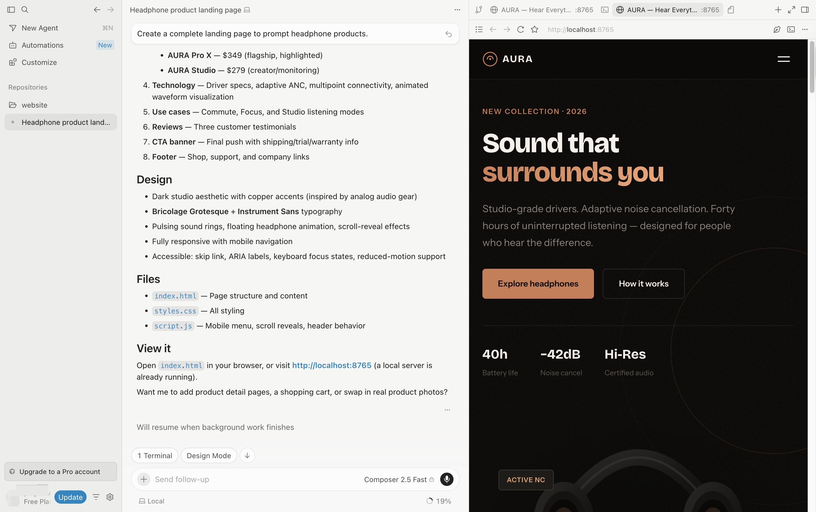The height and width of the screenshot is (512, 816).
Task: Open the settings gear icon
Action: point(110,497)
